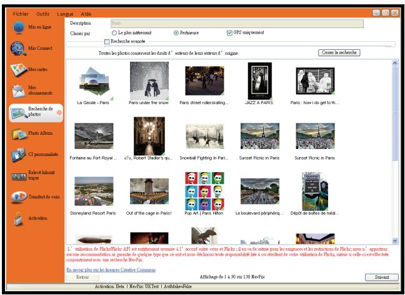
Task: Toggle GPS uniquement checkbox
Action: tap(229, 32)
